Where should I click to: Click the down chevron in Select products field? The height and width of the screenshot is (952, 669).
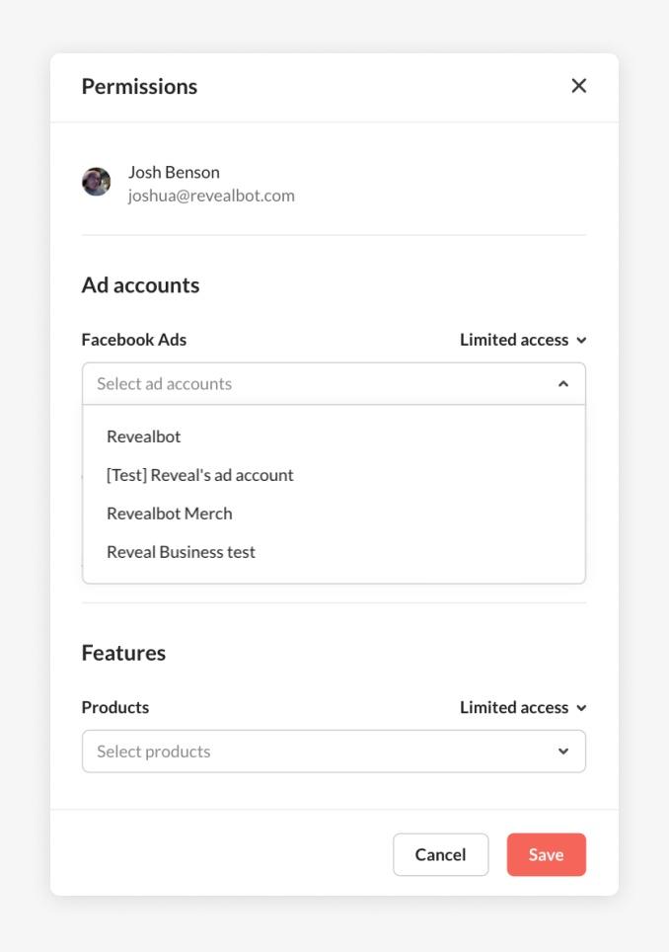pos(562,752)
